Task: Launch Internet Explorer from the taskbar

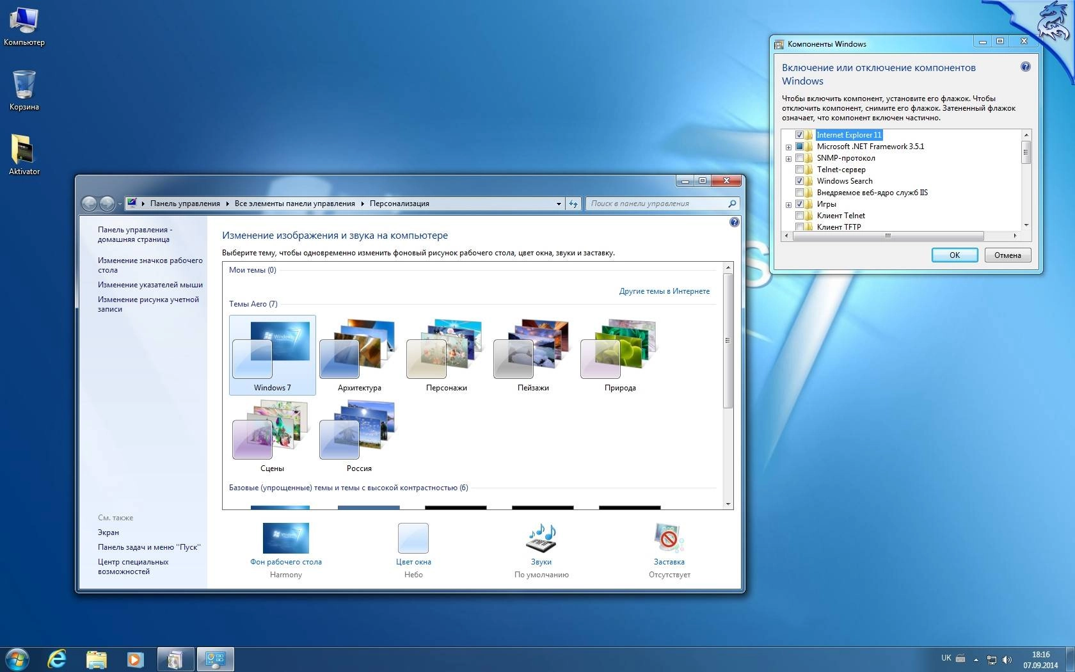Action: [58, 659]
